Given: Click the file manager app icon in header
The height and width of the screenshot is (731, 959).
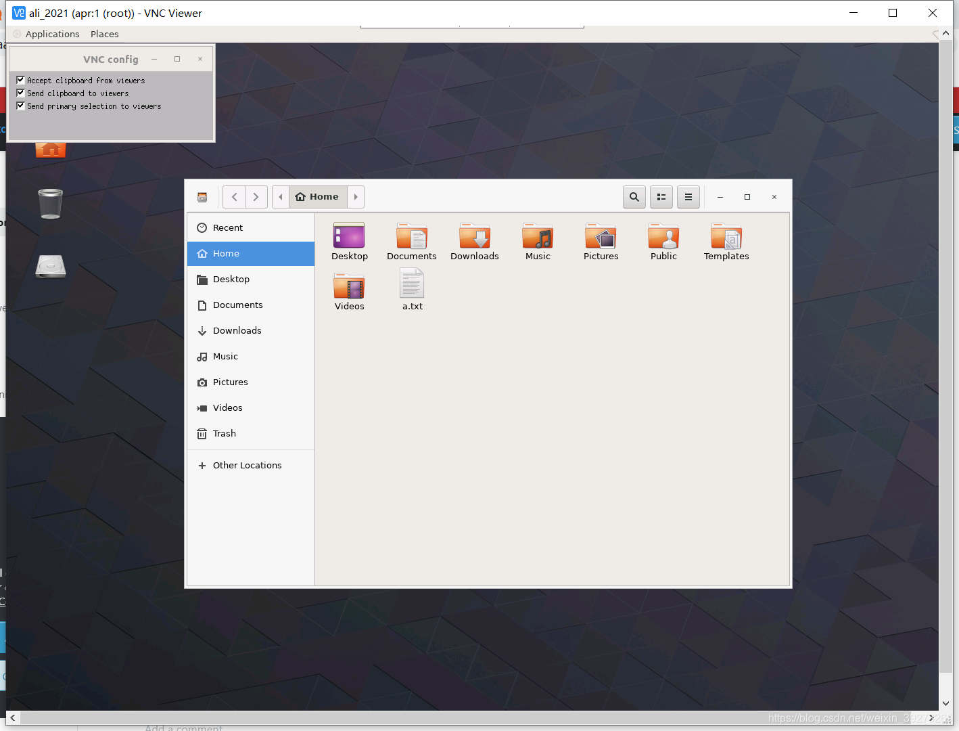Looking at the screenshot, I should tap(202, 197).
